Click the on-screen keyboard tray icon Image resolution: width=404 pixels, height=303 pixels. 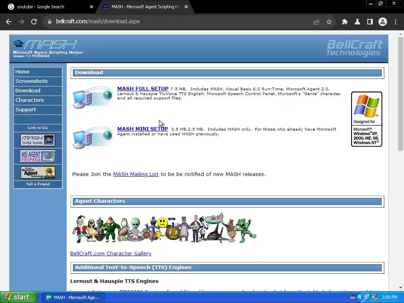point(353,297)
